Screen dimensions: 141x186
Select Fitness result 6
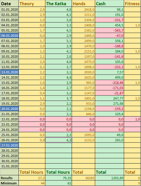[132, 178]
